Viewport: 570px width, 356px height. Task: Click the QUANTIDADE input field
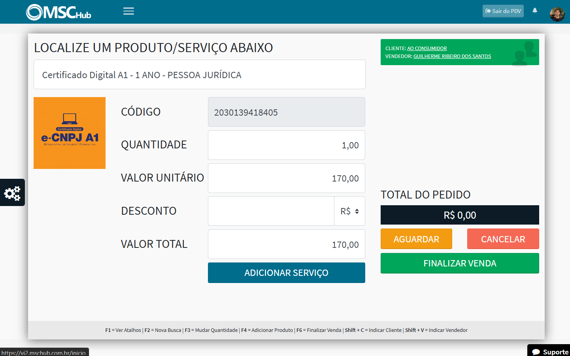click(286, 145)
